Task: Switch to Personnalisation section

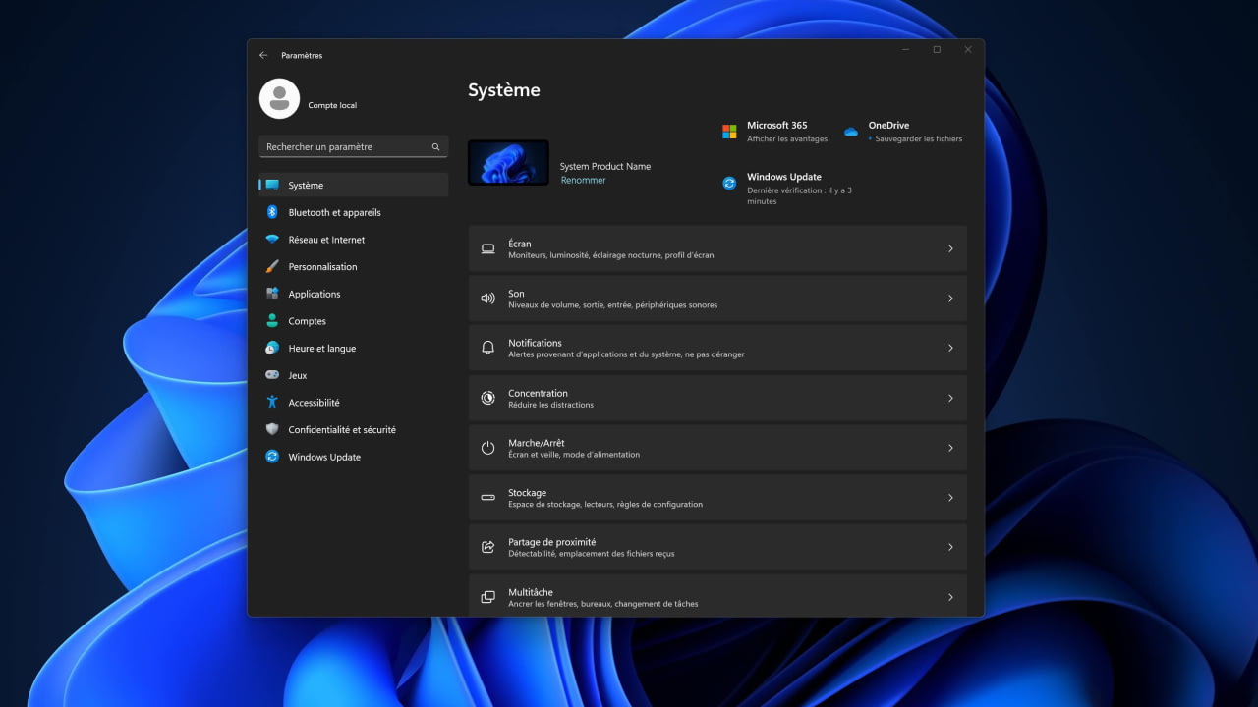Action: pyautogui.click(x=354, y=267)
